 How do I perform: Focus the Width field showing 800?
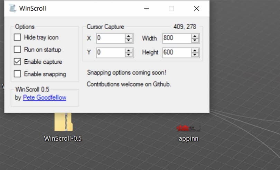[x=176, y=38]
